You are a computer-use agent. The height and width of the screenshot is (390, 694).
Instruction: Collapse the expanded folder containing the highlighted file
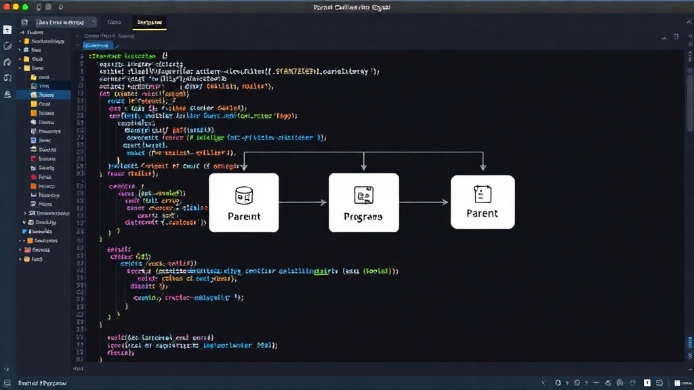tap(20, 68)
